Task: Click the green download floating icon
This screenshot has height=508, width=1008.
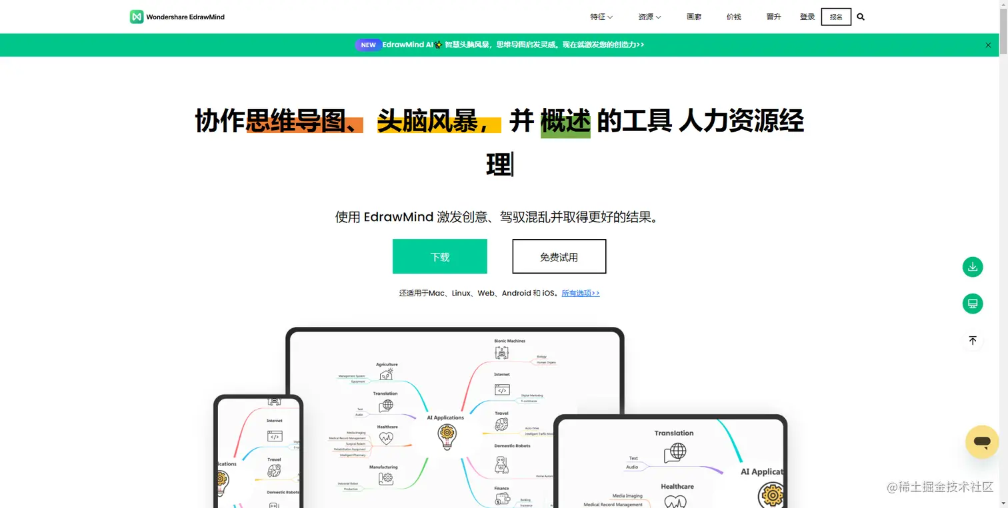Action: (x=973, y=267)
